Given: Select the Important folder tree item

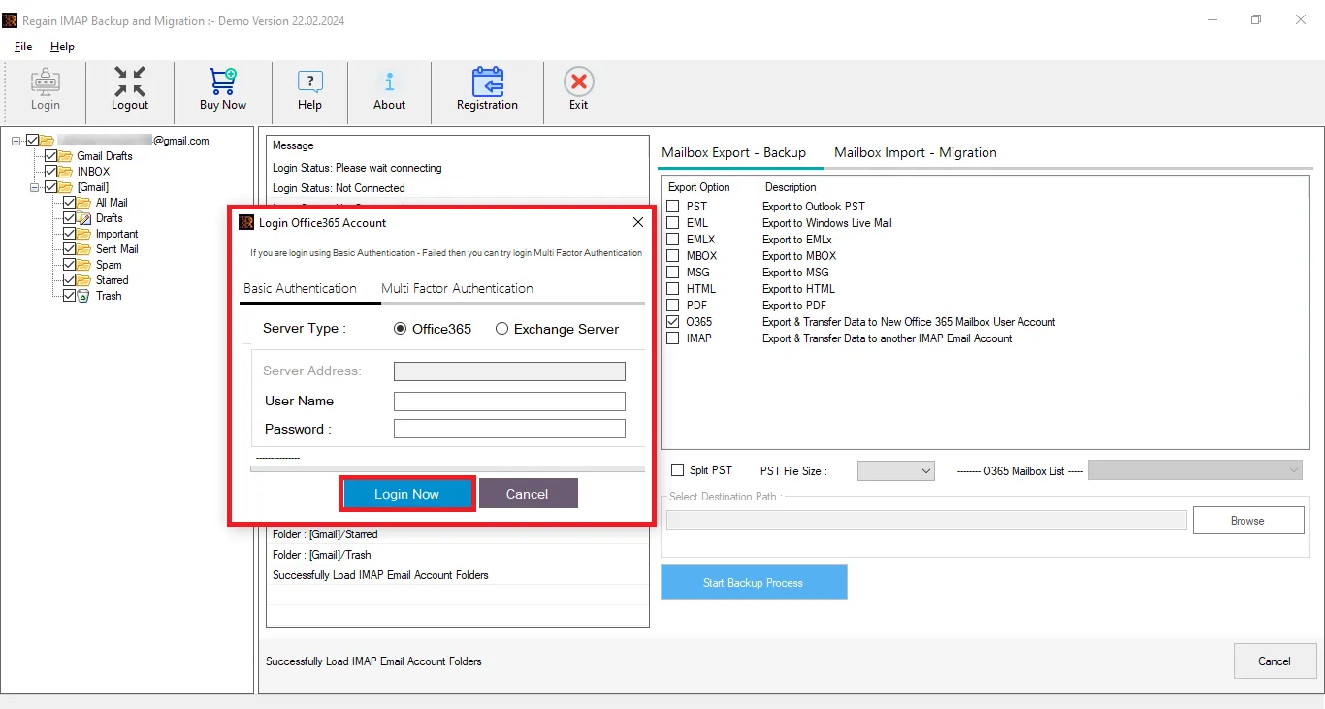Looking at the screenshot, I should click(x=116, y=234).
